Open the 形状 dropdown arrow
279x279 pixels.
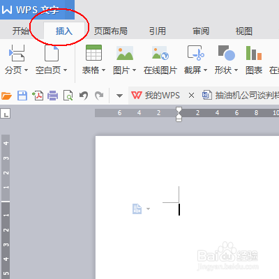[236, 70]
